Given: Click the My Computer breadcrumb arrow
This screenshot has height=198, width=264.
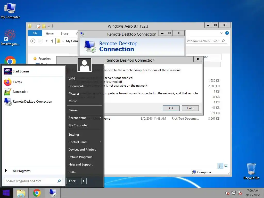Looking at the screenshot, I should (63, 41).
